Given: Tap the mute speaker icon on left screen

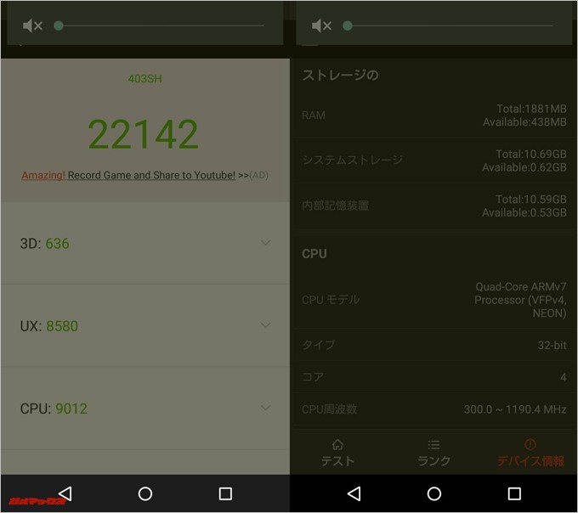Looking at the screenshot, I should (32, 25).
